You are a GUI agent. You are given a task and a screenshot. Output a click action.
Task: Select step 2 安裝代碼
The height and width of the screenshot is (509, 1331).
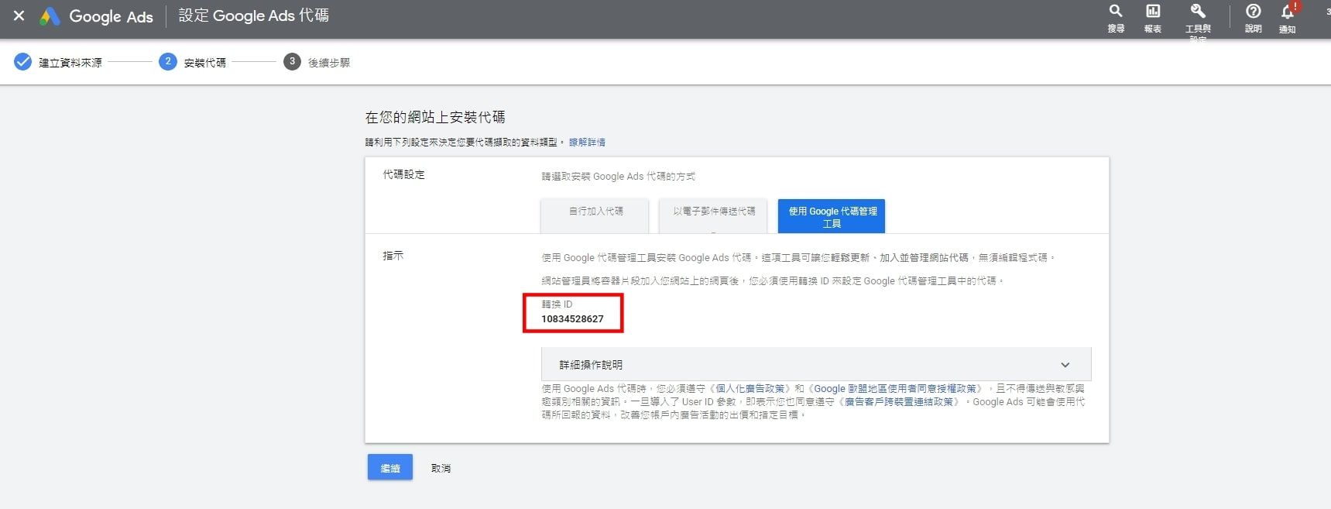193,62
